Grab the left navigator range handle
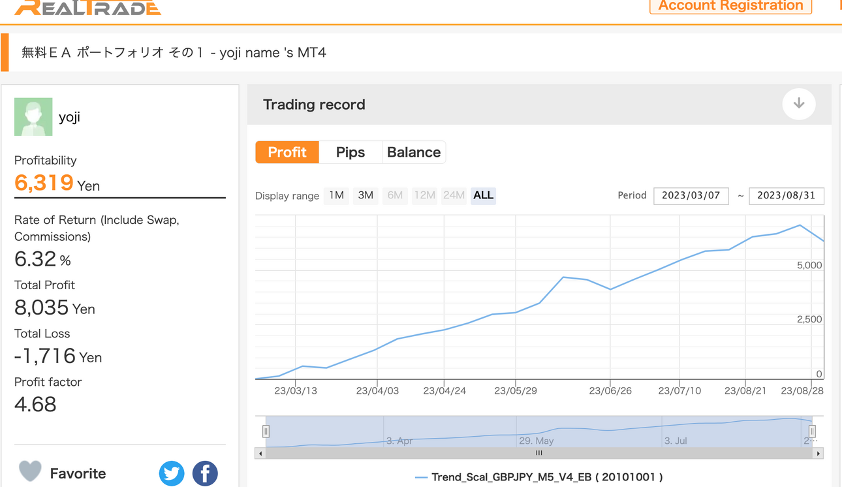 [x=266, y=431]
